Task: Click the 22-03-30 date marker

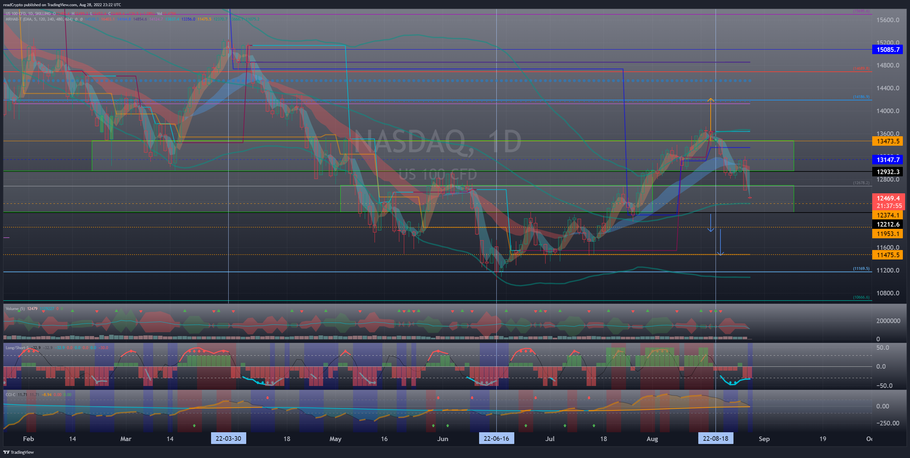Action: 228,438
